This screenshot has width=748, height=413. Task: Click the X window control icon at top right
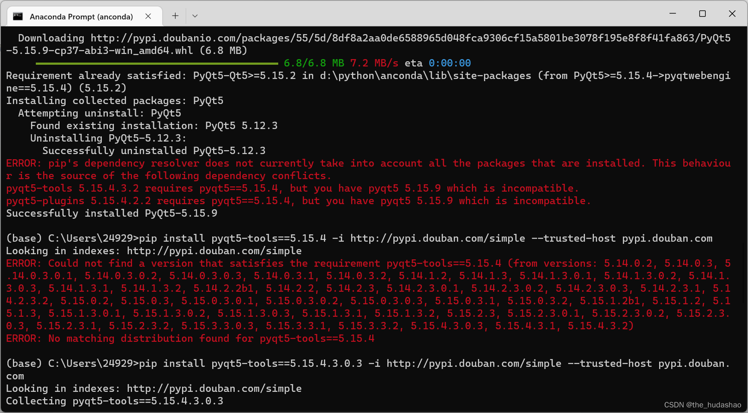tap(732, 13)
